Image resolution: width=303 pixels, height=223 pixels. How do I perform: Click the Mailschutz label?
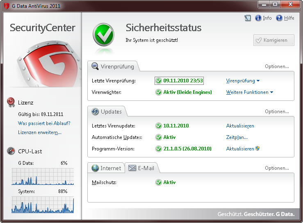(104, 182)
